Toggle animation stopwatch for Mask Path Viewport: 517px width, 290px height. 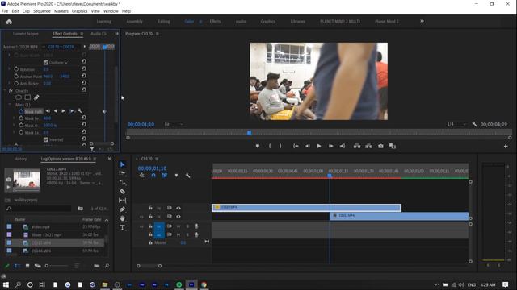21,111
